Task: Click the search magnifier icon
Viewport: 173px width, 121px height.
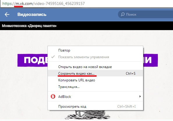Action: 123,14
